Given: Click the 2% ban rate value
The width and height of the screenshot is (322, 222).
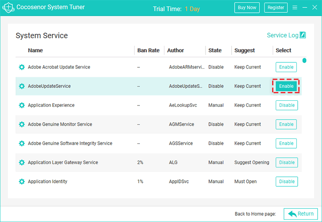Looking at the screenshot, I should point(140,163).
